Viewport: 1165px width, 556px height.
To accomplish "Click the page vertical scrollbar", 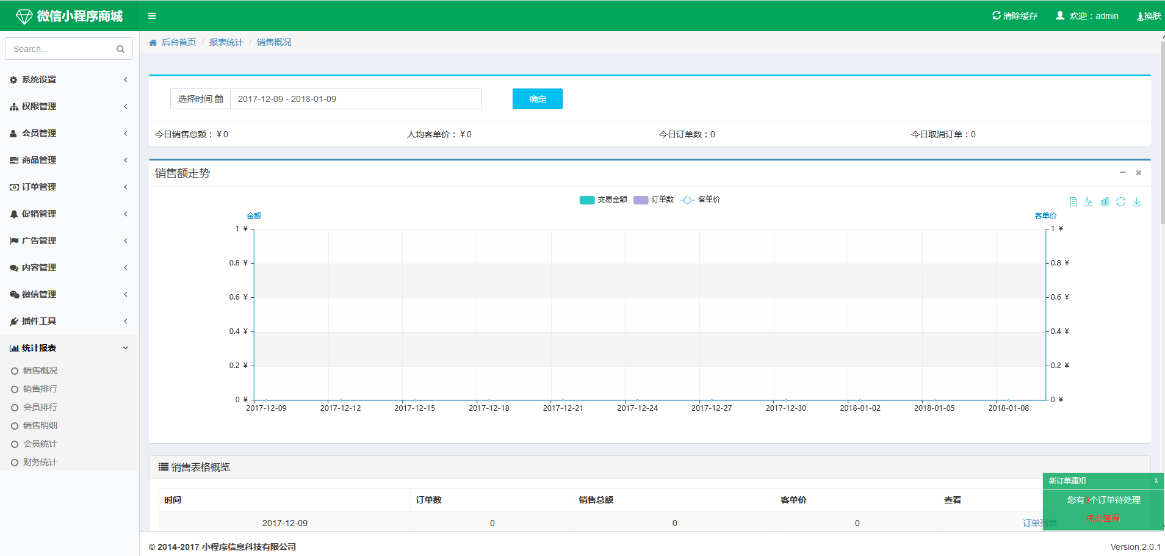I will [x=1163, y=132].
